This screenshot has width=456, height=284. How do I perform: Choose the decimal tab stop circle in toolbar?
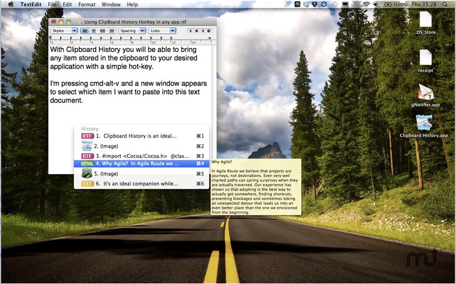[209, 31]
